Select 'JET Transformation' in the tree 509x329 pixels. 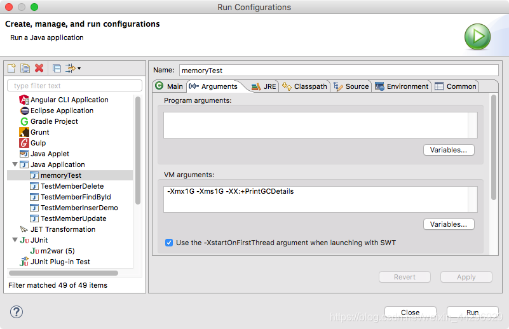click(63, 229)
